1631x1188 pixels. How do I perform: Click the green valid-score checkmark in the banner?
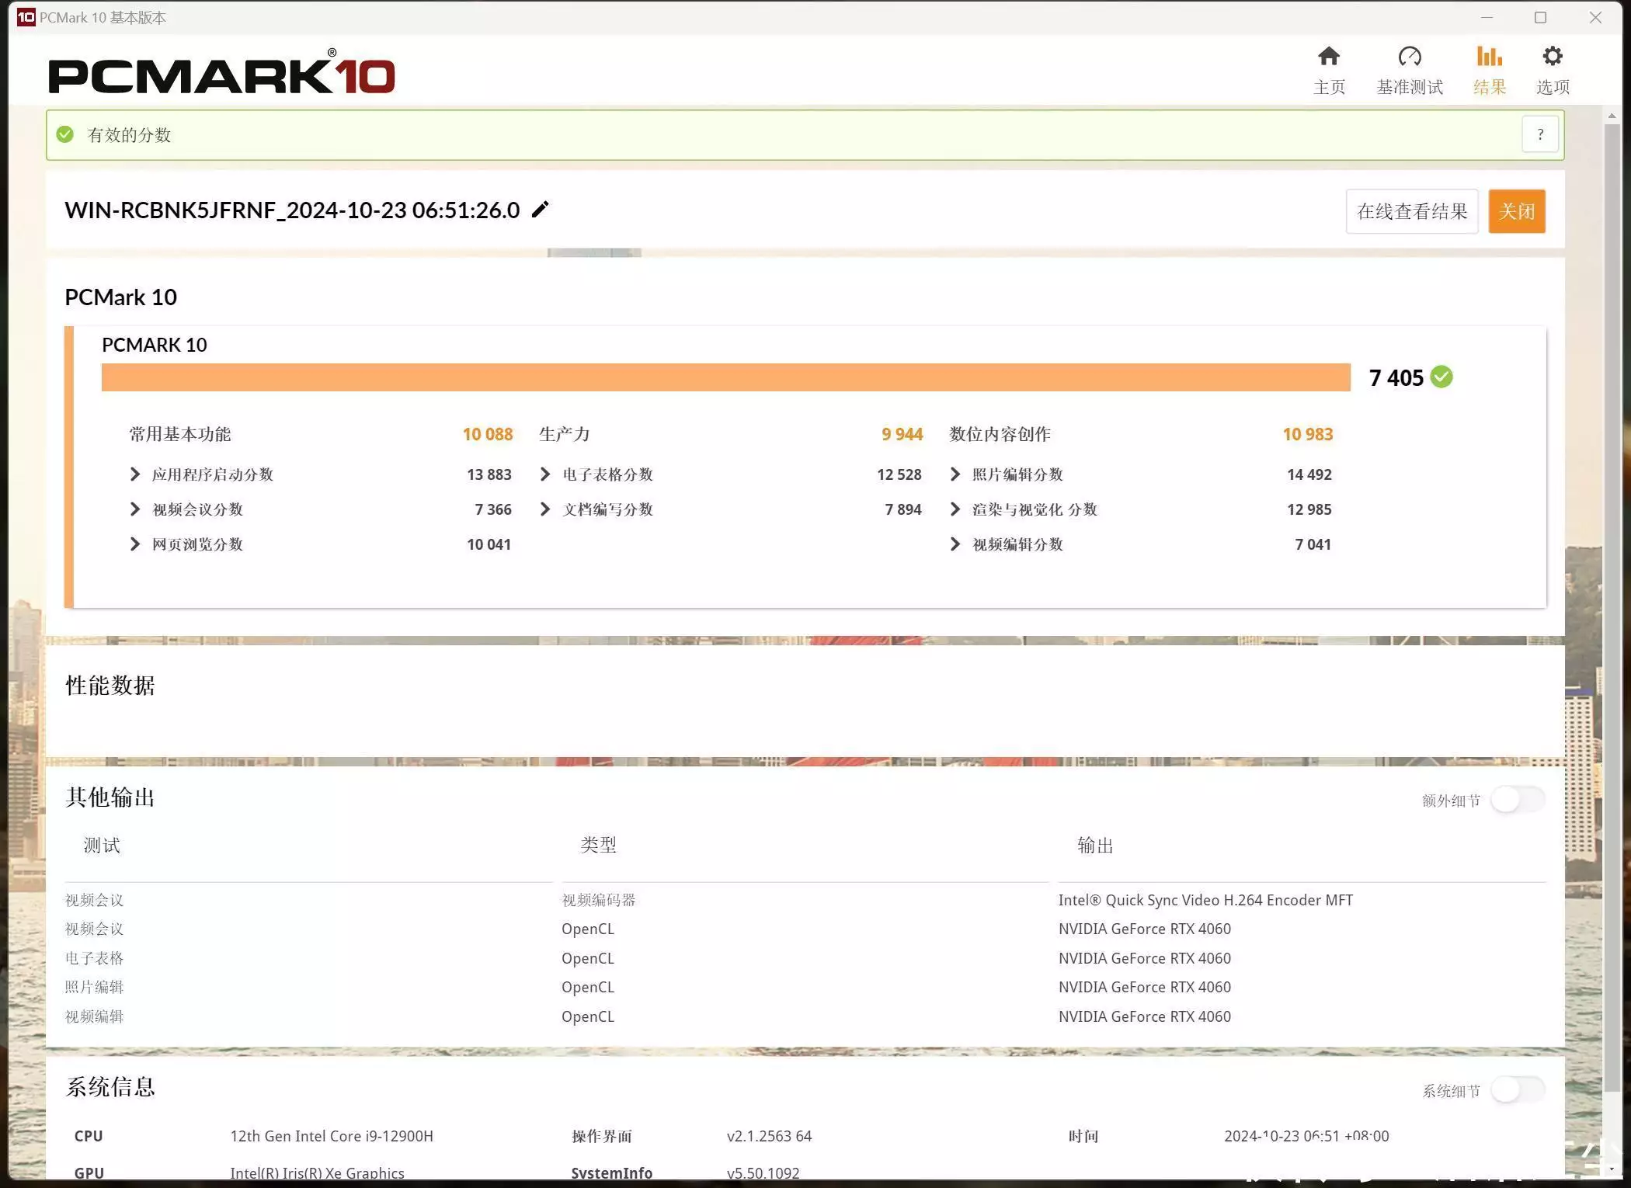tap(65, 134)
